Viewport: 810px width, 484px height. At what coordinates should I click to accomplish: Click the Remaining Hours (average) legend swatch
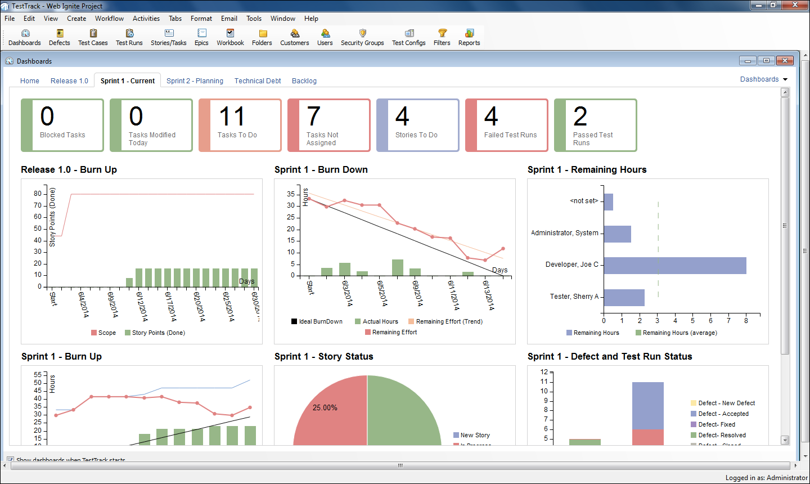(x=638, y=333)
